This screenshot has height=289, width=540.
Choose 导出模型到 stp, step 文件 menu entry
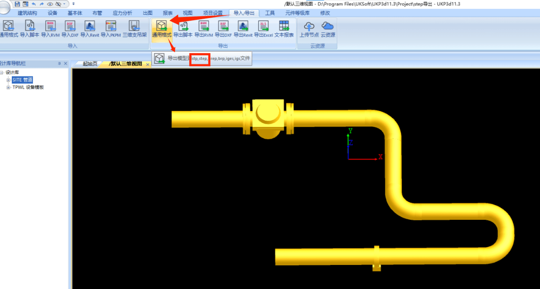[x=202, y=58]
